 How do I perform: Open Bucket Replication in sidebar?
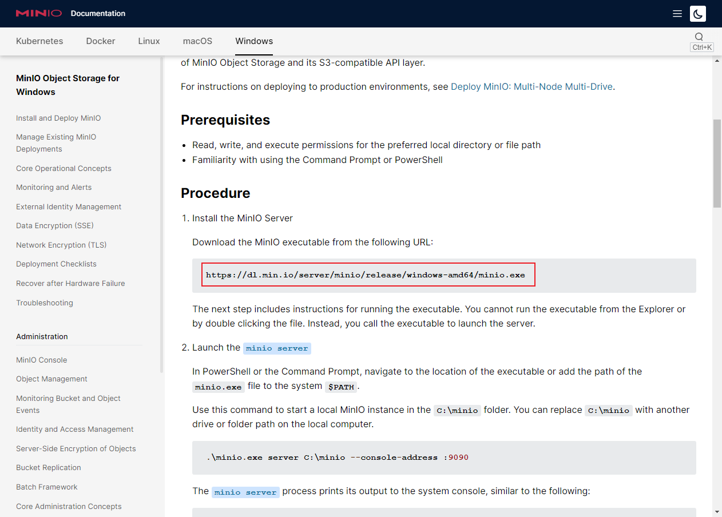pyautogui.click(x=49, y=468)
